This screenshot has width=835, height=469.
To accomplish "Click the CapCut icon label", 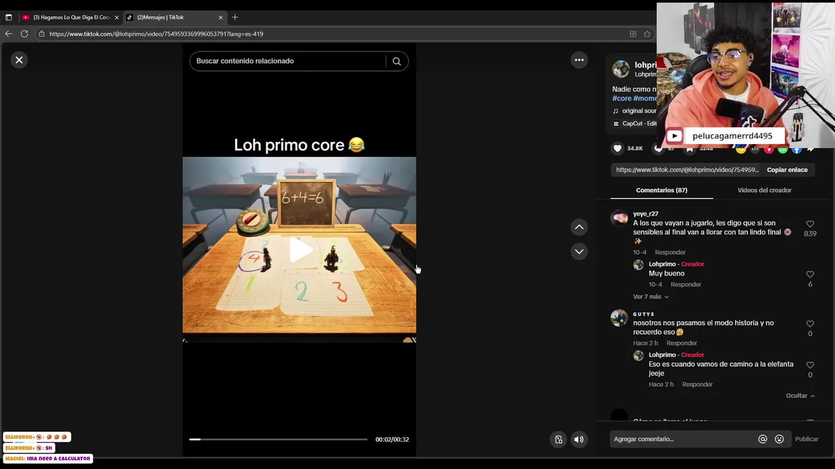I will (634, 124).
